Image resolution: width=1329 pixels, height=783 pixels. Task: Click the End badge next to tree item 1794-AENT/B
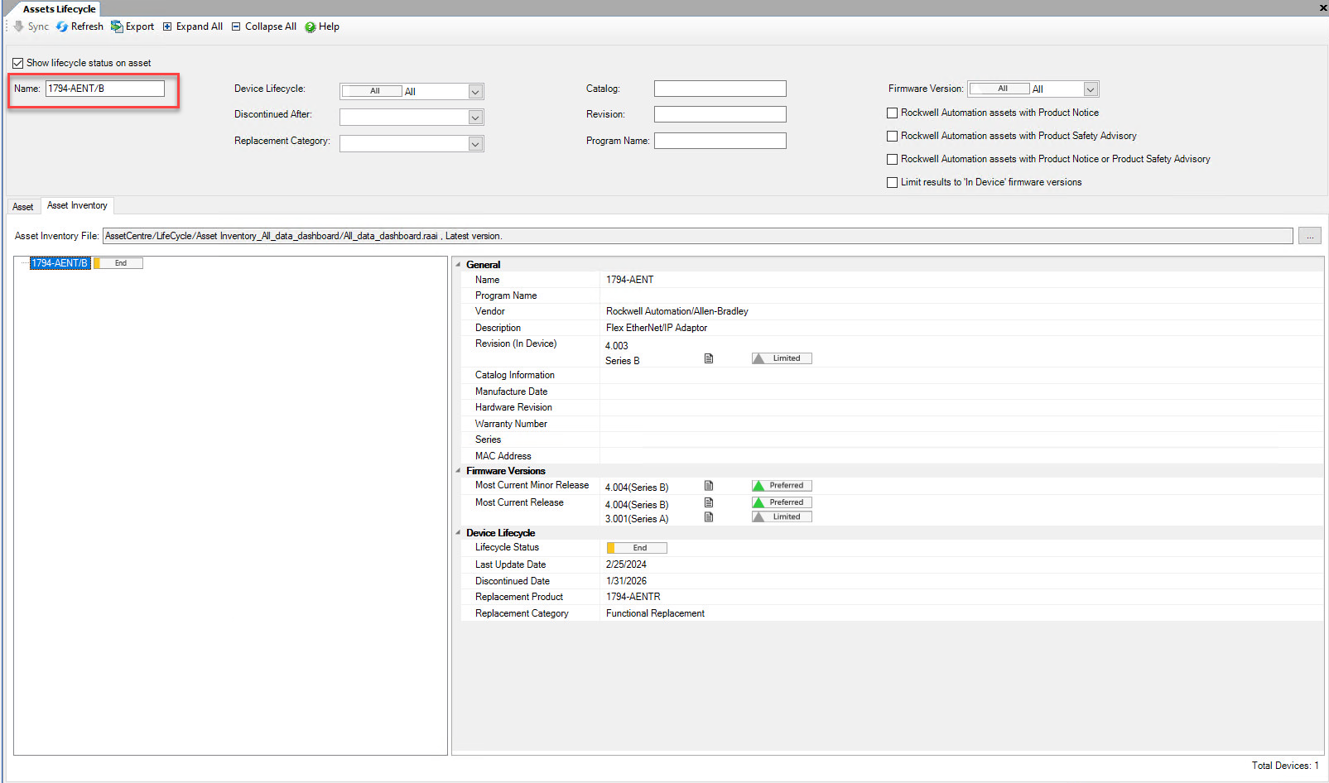(x=118, y=263)
